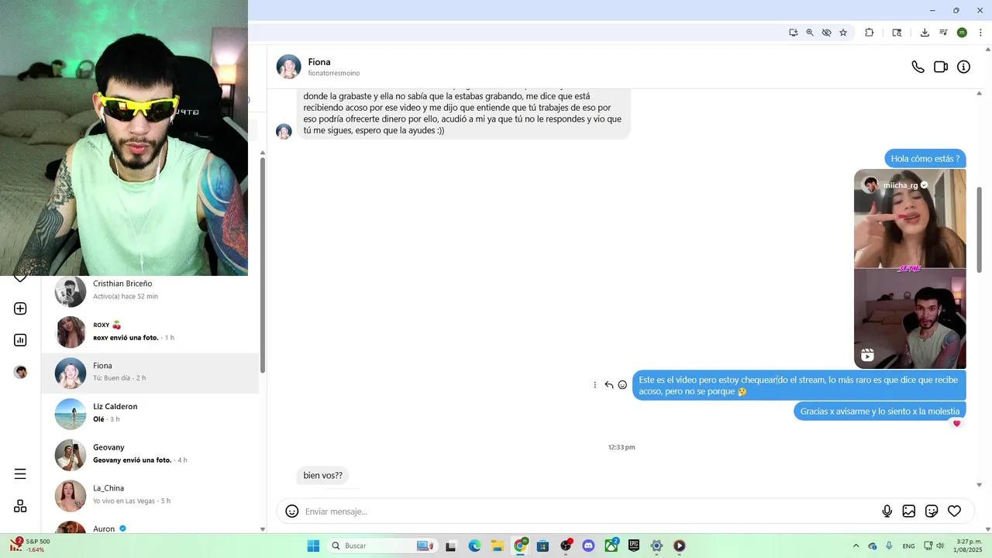Viewport: 992px width, 558px height.
Task: Open the S&P 500 widget on the taskbar
Action: tap(29, 546)
